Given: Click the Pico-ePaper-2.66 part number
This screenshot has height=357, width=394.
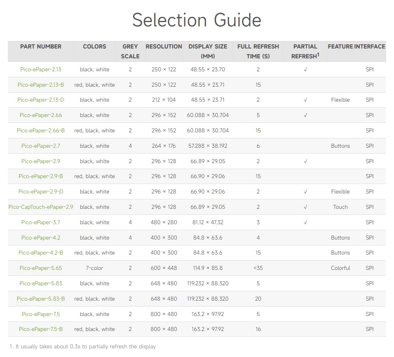Looking at the screenshot, I should (41, 115).
